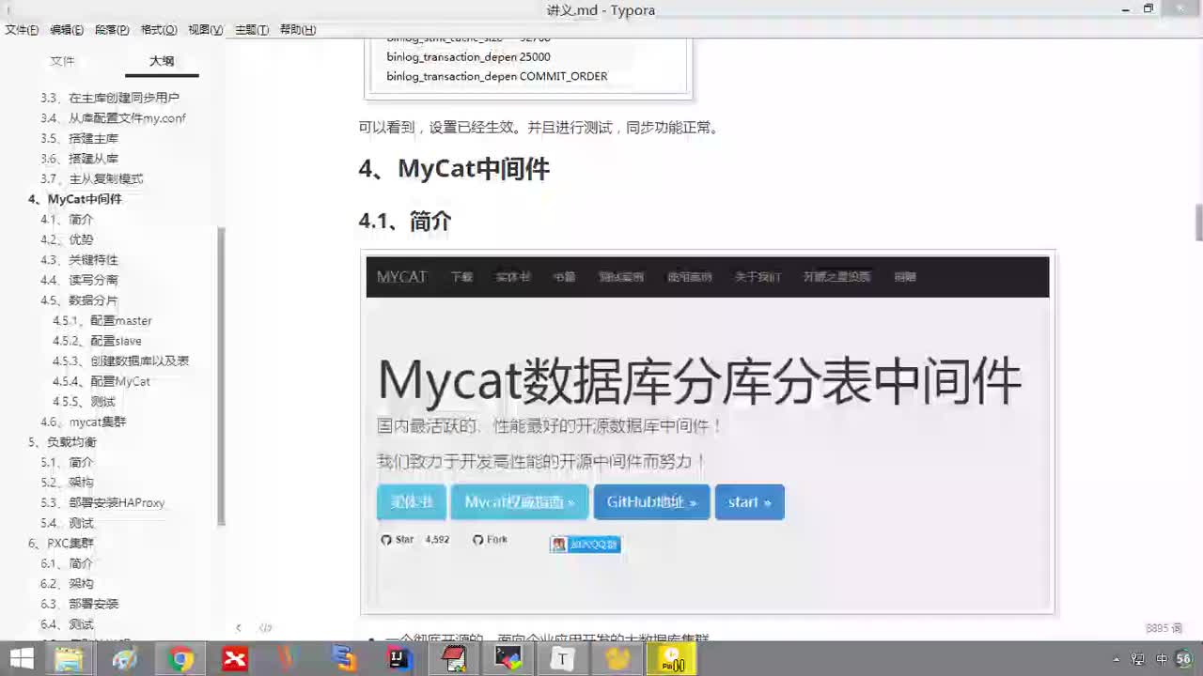Click the 8895 词 word count indicator

[x=1164, y=628]
